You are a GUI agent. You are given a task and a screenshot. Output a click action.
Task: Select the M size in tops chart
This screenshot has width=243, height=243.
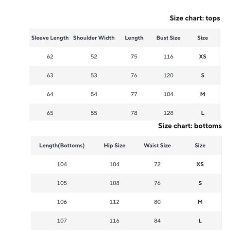[x=203, y=94]
